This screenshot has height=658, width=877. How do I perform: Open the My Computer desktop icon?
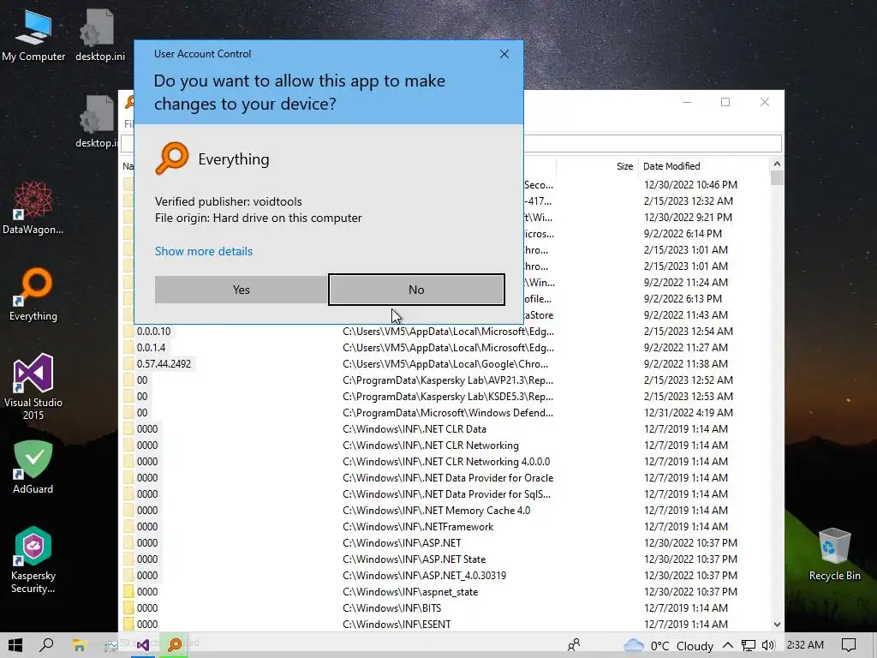tap(33, 34)
